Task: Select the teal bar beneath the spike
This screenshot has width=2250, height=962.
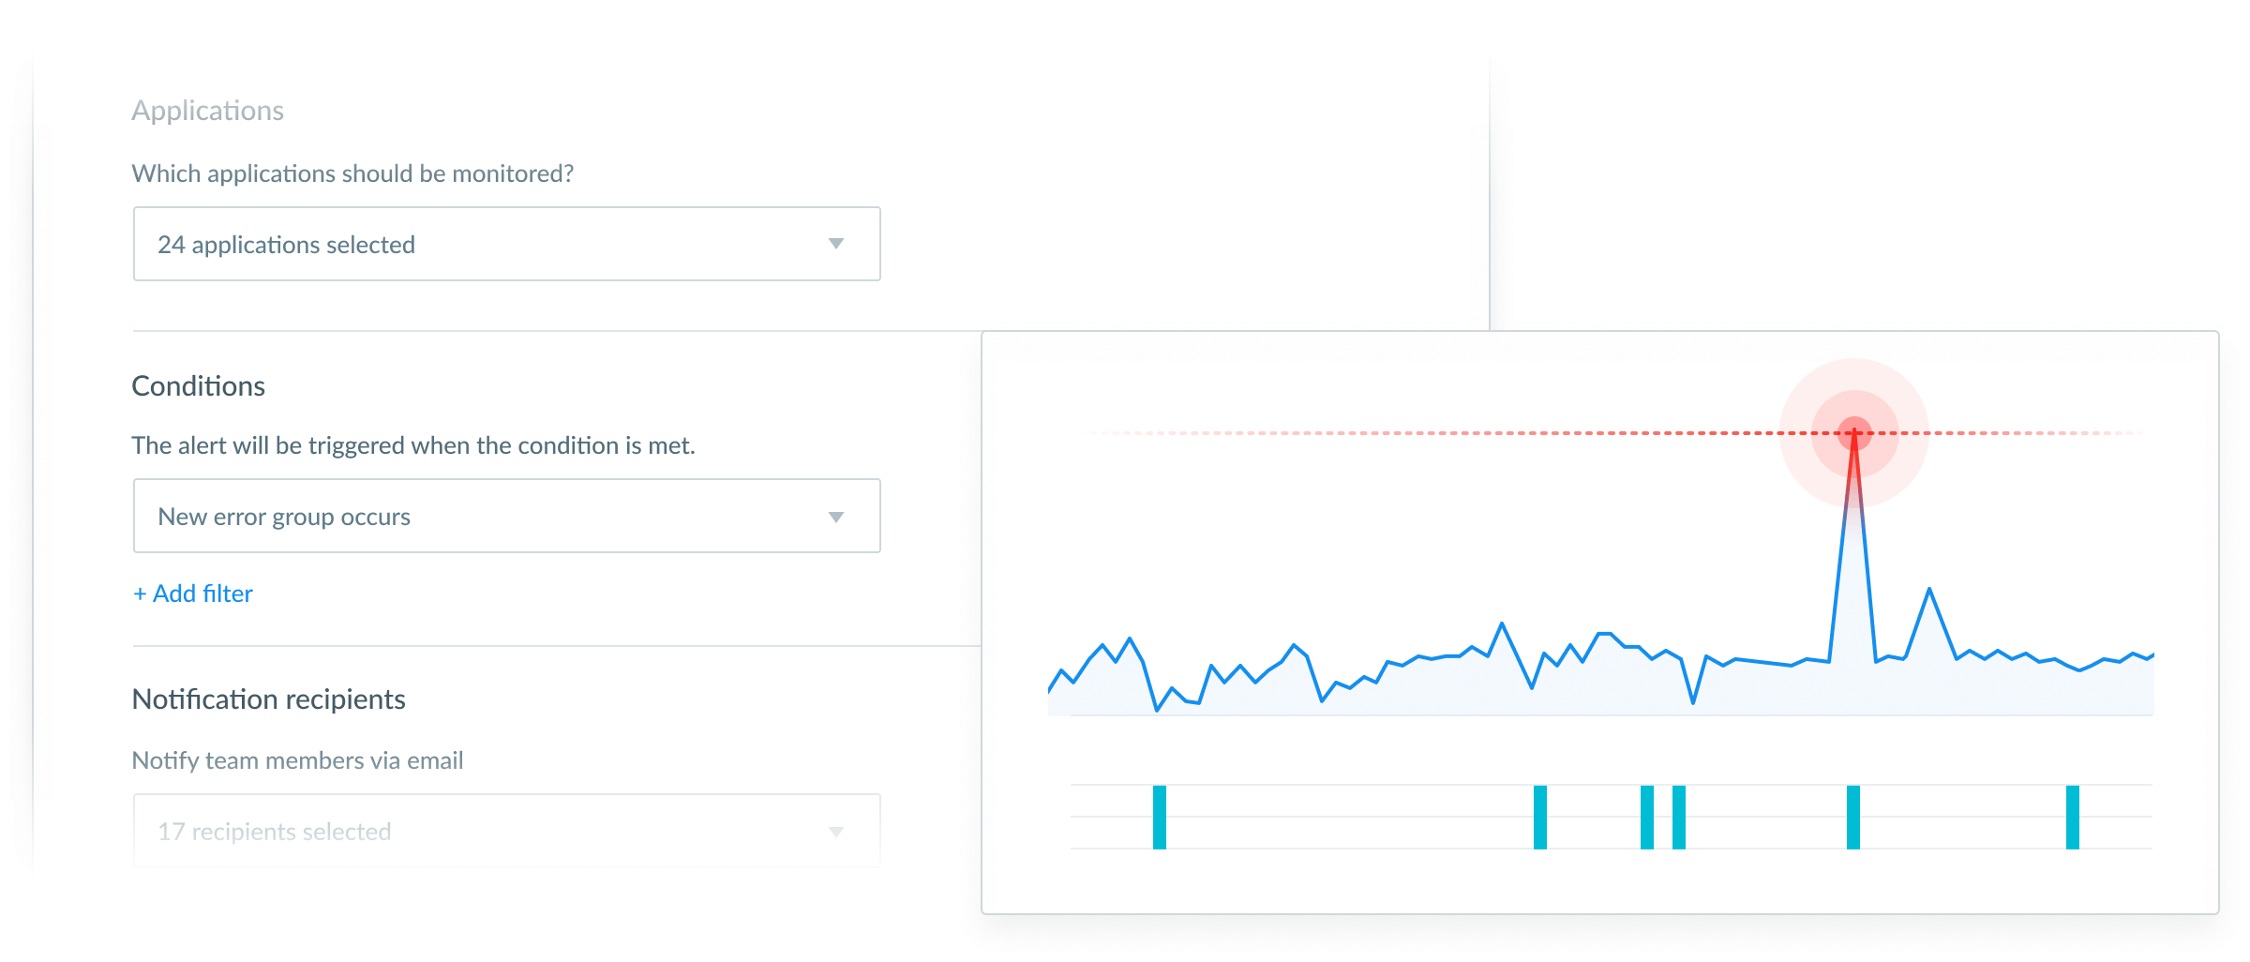Action: point(1853,818)
